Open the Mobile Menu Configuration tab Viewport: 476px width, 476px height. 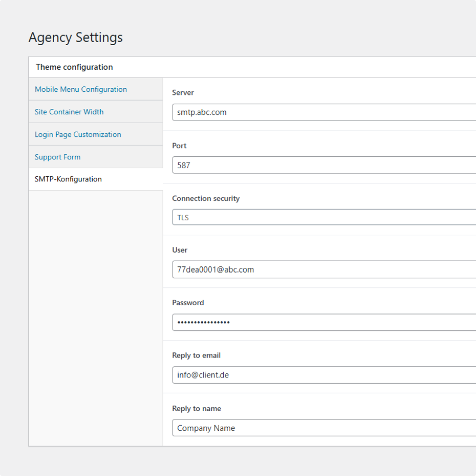click(x=81, y=89)
